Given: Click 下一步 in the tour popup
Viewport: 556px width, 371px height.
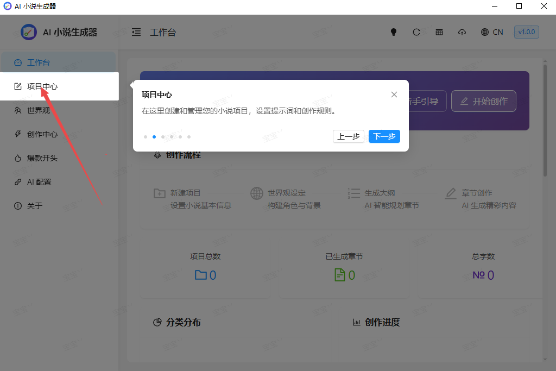Looking at the screenshot, I should pyautogui.click(x=384, y=136).
